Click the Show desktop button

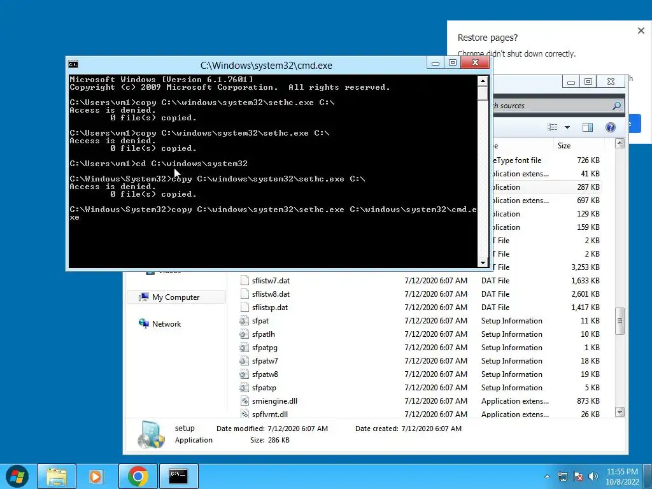point(648,476)
